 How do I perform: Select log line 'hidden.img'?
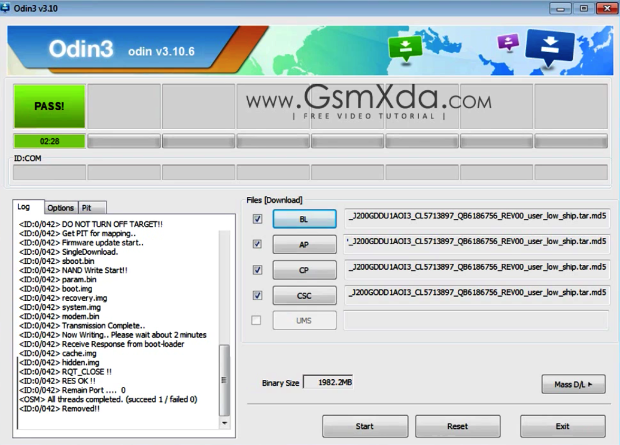tap(59, 362)
